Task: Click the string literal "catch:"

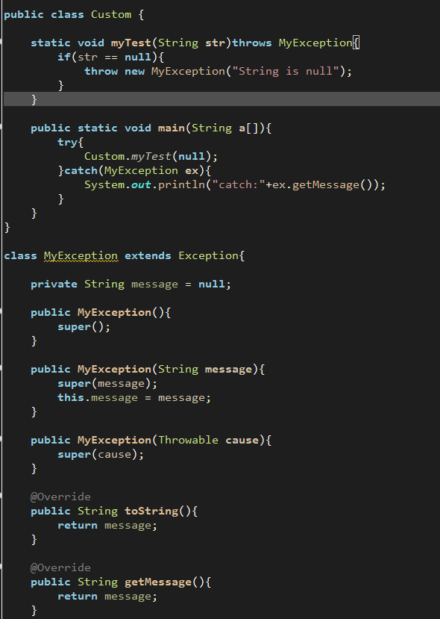Action: pyautogui.click(x=239, y=185)
